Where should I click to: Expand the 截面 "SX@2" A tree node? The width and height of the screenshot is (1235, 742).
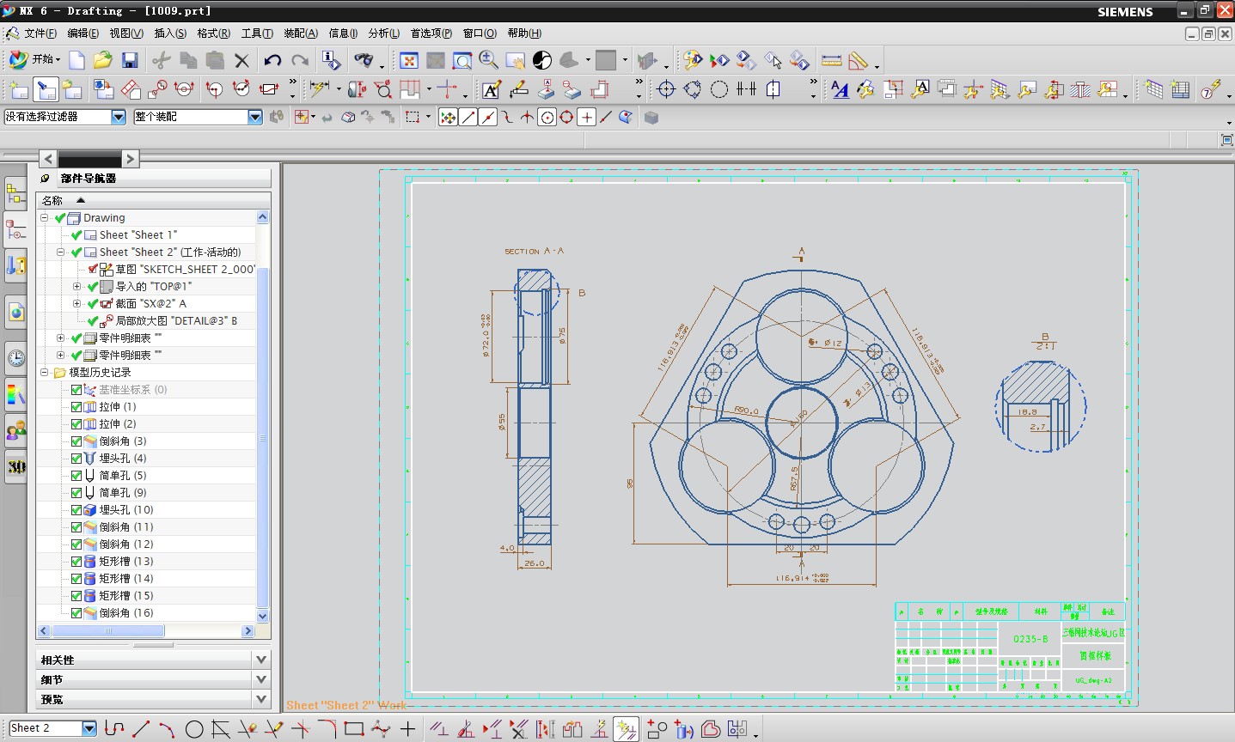[76, 304]
